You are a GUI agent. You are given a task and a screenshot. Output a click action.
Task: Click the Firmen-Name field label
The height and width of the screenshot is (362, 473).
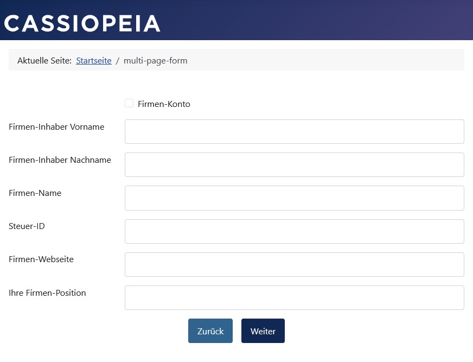[35, 193]
